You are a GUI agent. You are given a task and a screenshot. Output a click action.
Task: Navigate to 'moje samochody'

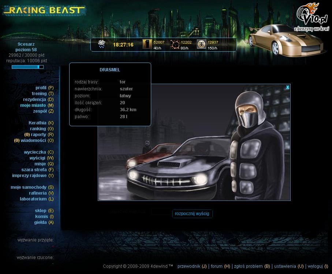[x=29, y=187]
